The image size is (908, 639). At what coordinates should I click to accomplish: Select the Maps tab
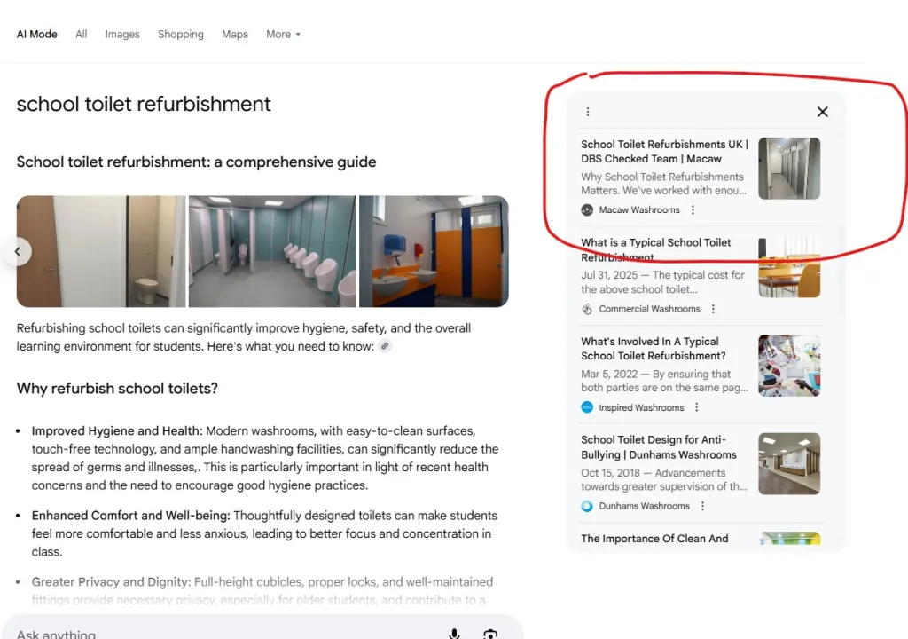[234, 35]
